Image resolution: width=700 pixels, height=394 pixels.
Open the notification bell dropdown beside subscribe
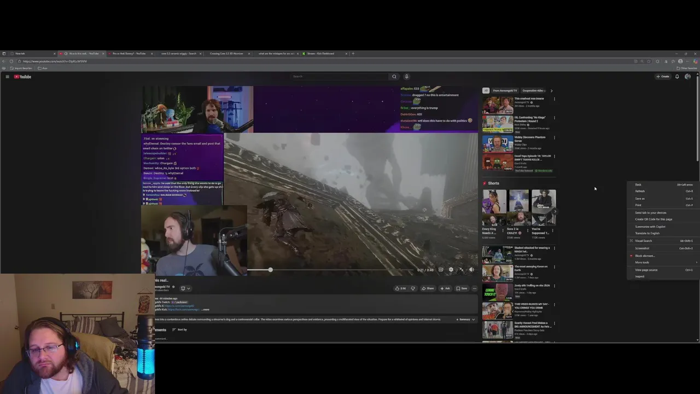coord(185,288)
